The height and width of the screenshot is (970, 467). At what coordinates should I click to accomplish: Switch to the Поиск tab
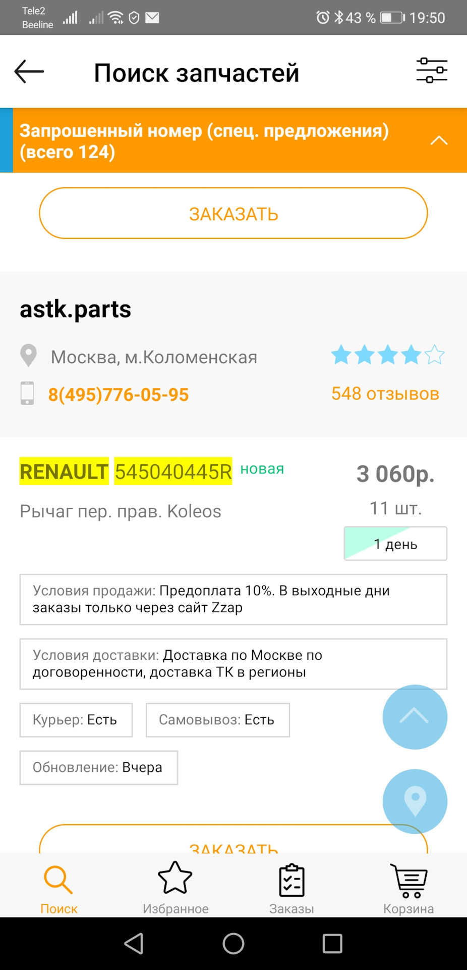pos(59,888)
